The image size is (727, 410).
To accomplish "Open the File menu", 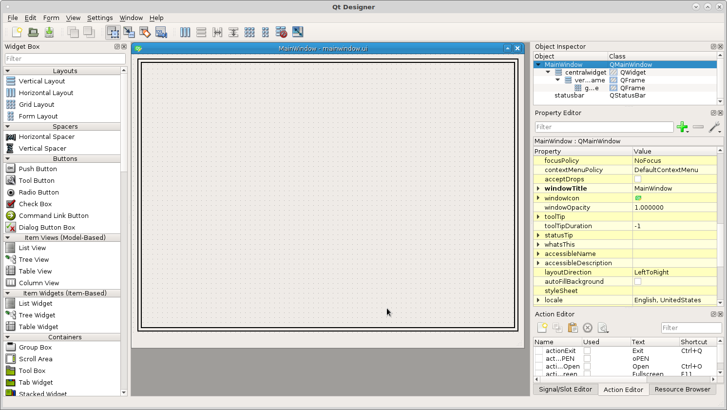I will tap(13, 18).
